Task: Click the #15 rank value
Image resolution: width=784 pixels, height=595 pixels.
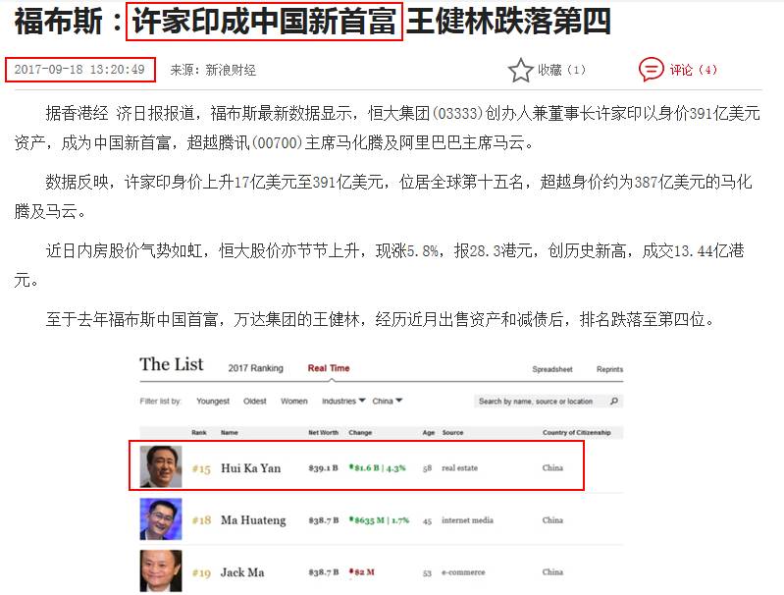Action: click(x=201, y=469)
